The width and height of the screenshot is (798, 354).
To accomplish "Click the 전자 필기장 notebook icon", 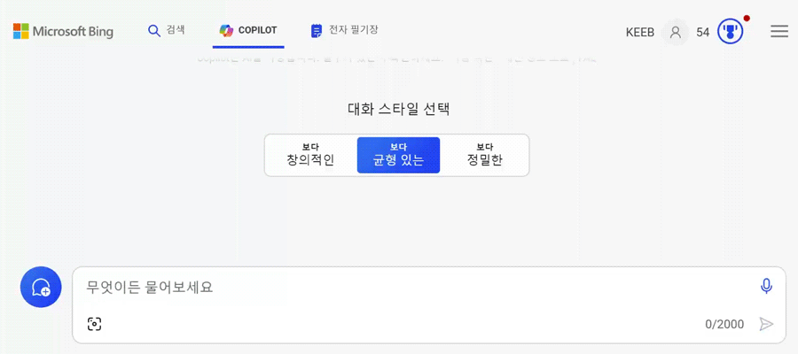I will click(x=317, y=31).
